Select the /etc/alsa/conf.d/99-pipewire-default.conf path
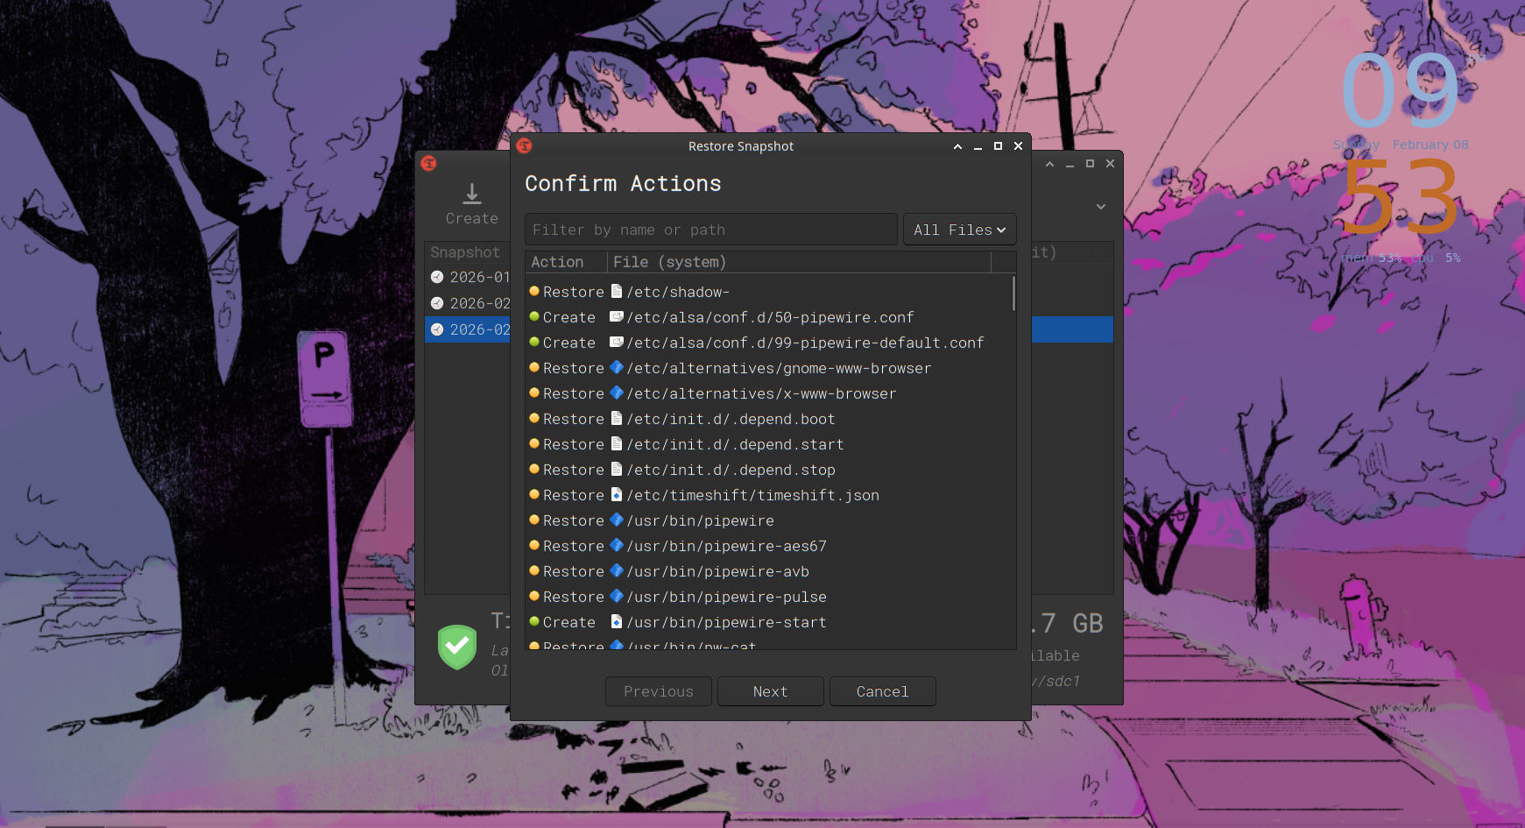The height and width of the screenshot is (828, 1525). 805,343
